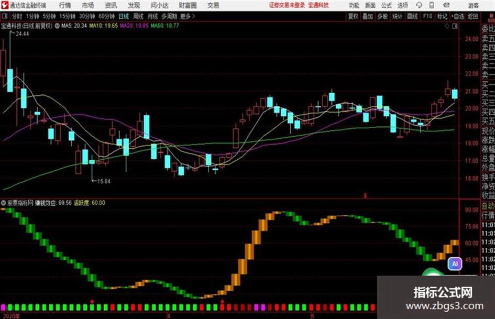Screen dimensions: 495x319
Task: Click the 多股 multi-stock toolbar button
Action: pyautogui.click(x=382, y=16)
